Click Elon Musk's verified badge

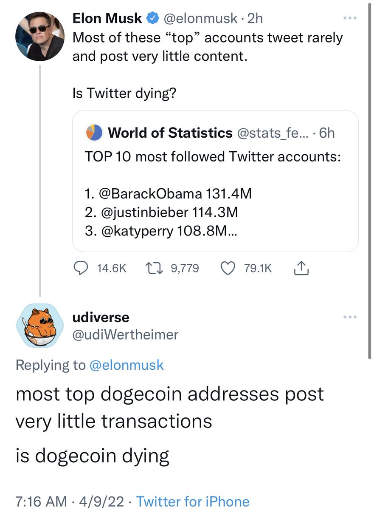click(152, 18)
